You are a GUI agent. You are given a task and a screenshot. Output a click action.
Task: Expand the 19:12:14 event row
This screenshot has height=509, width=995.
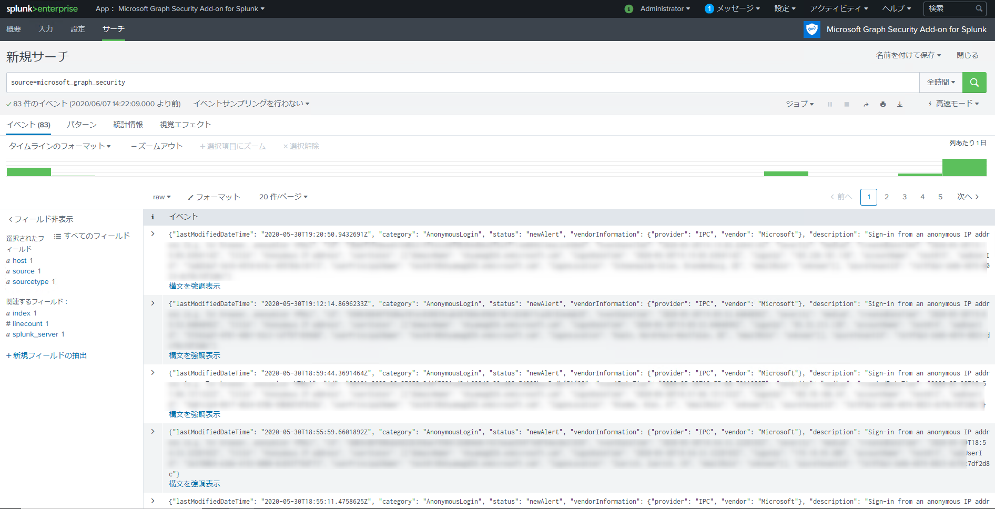click(x=153, y=303)
